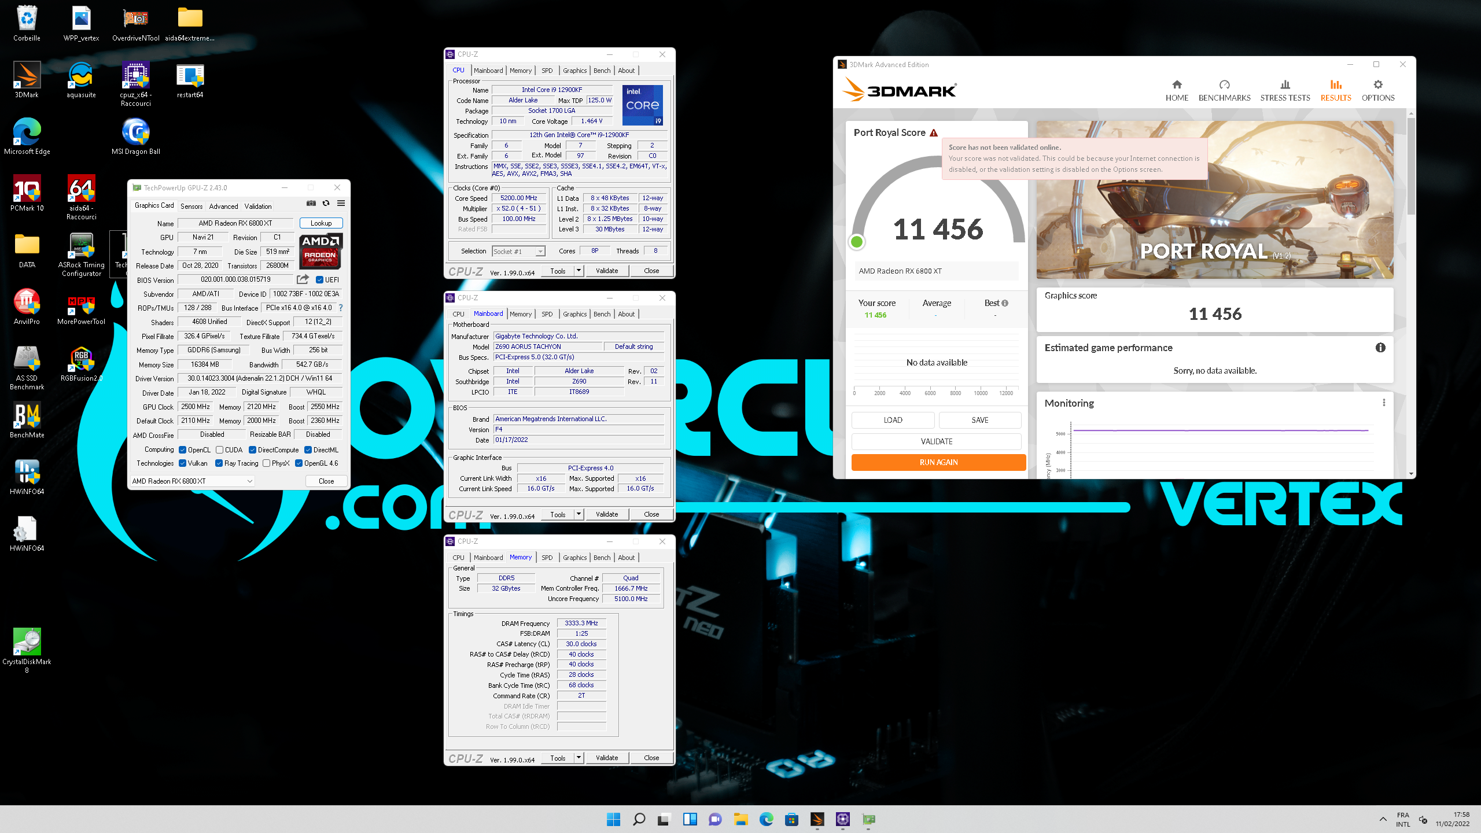Click SAVE button in 3DMark
The height and width of the screenshot is (833, 1481).
[980, 420]
